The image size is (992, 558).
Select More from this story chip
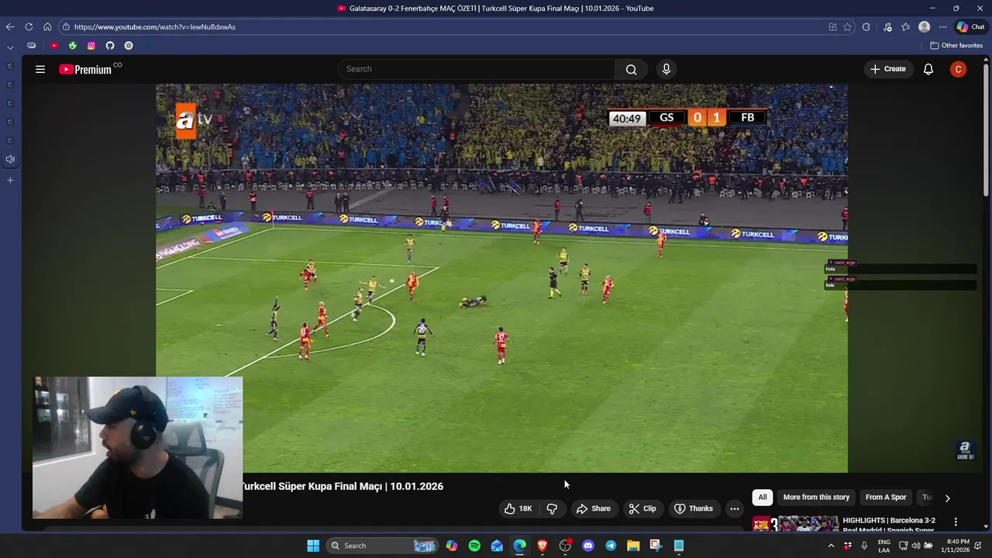pyautogui.click(x=816, y=498)
